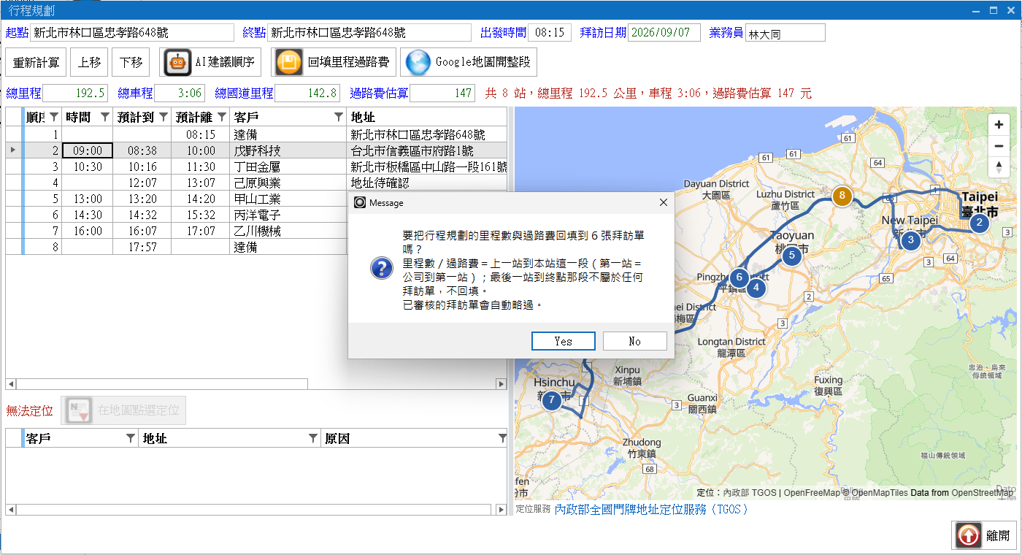
Task: Reset map bearing with compass button
Action: coord(999,167)
